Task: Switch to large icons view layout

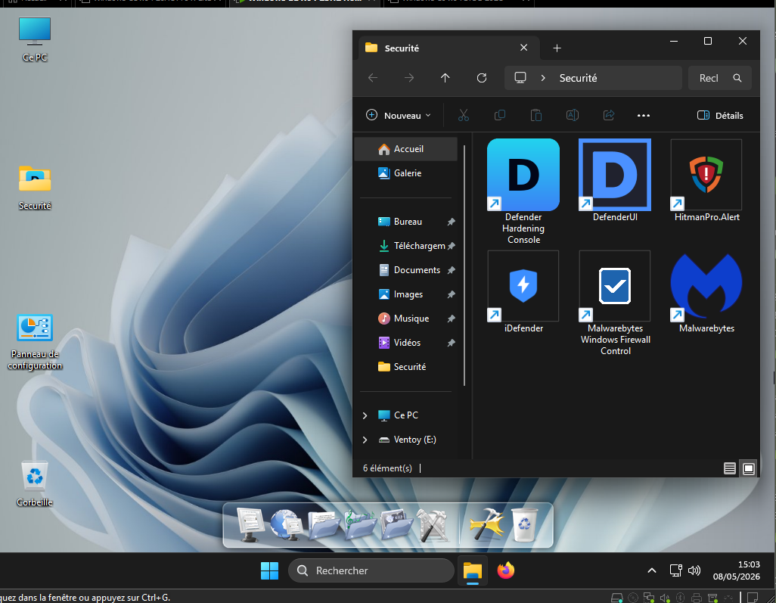Action: click(749, 468)
